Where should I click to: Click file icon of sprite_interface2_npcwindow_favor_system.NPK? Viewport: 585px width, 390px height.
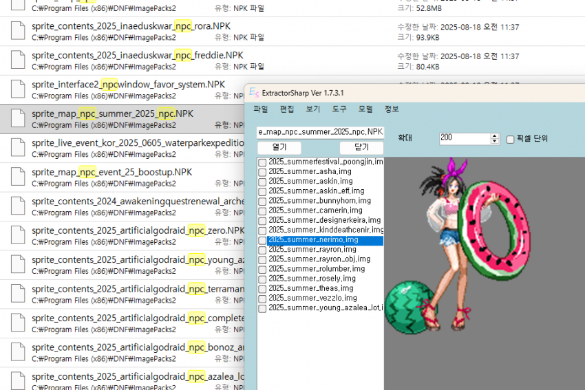tap(17, 89)
